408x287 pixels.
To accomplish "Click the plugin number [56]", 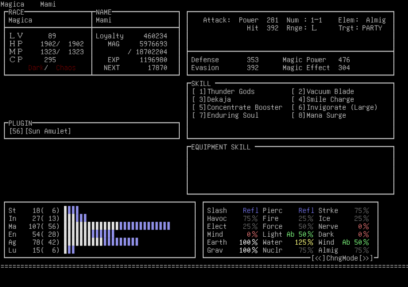I will coord(16,131).
